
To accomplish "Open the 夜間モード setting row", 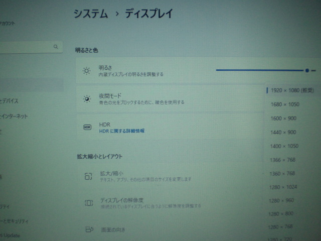I will point(170,99).
